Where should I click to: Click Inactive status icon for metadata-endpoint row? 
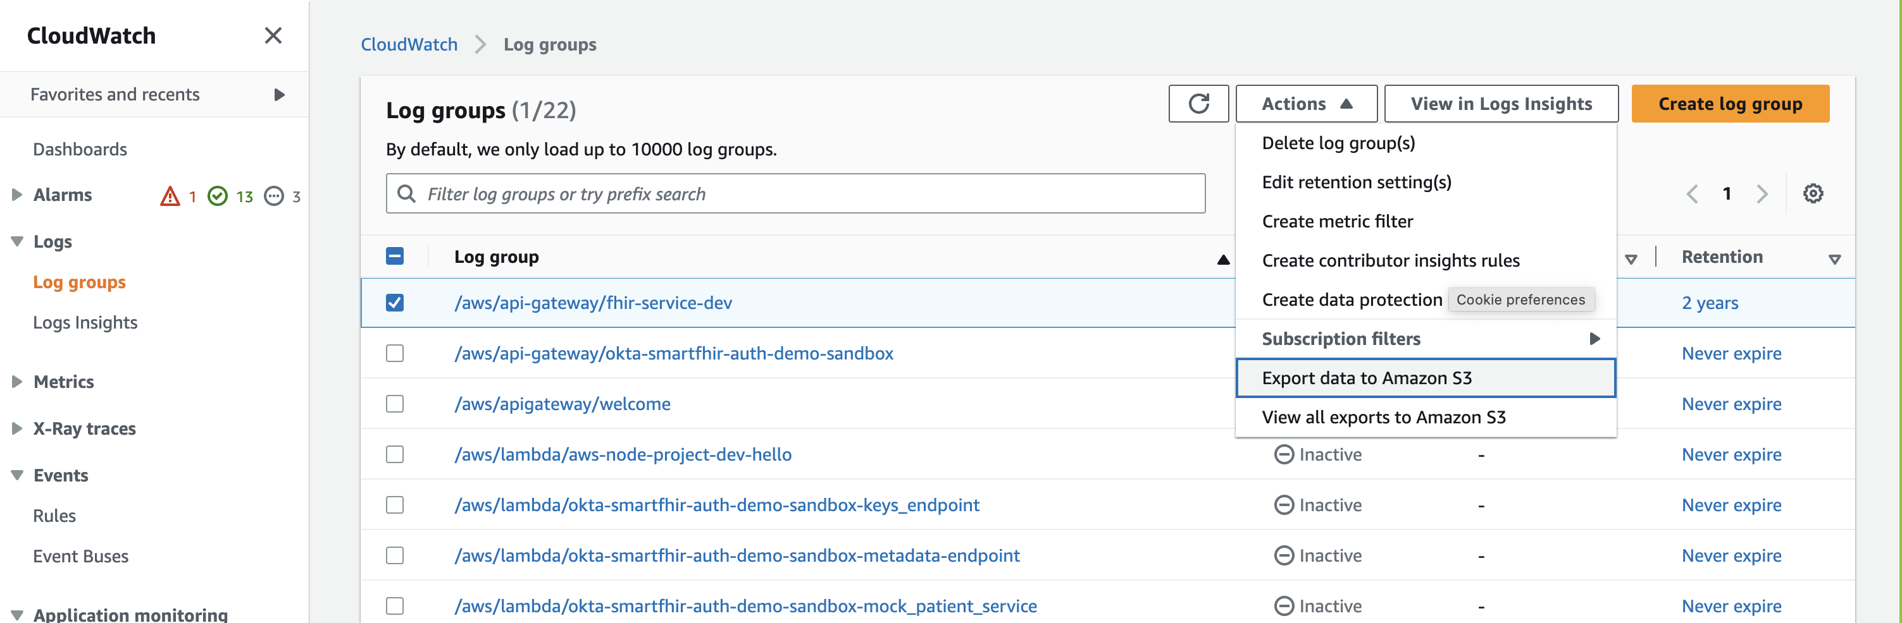tap(1284, 556)
